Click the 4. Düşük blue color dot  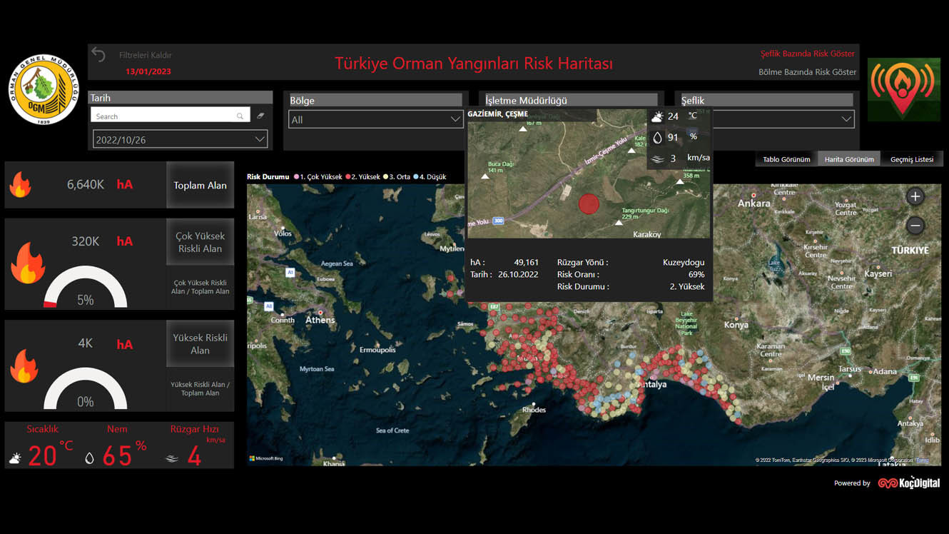(x=416, y=176)
